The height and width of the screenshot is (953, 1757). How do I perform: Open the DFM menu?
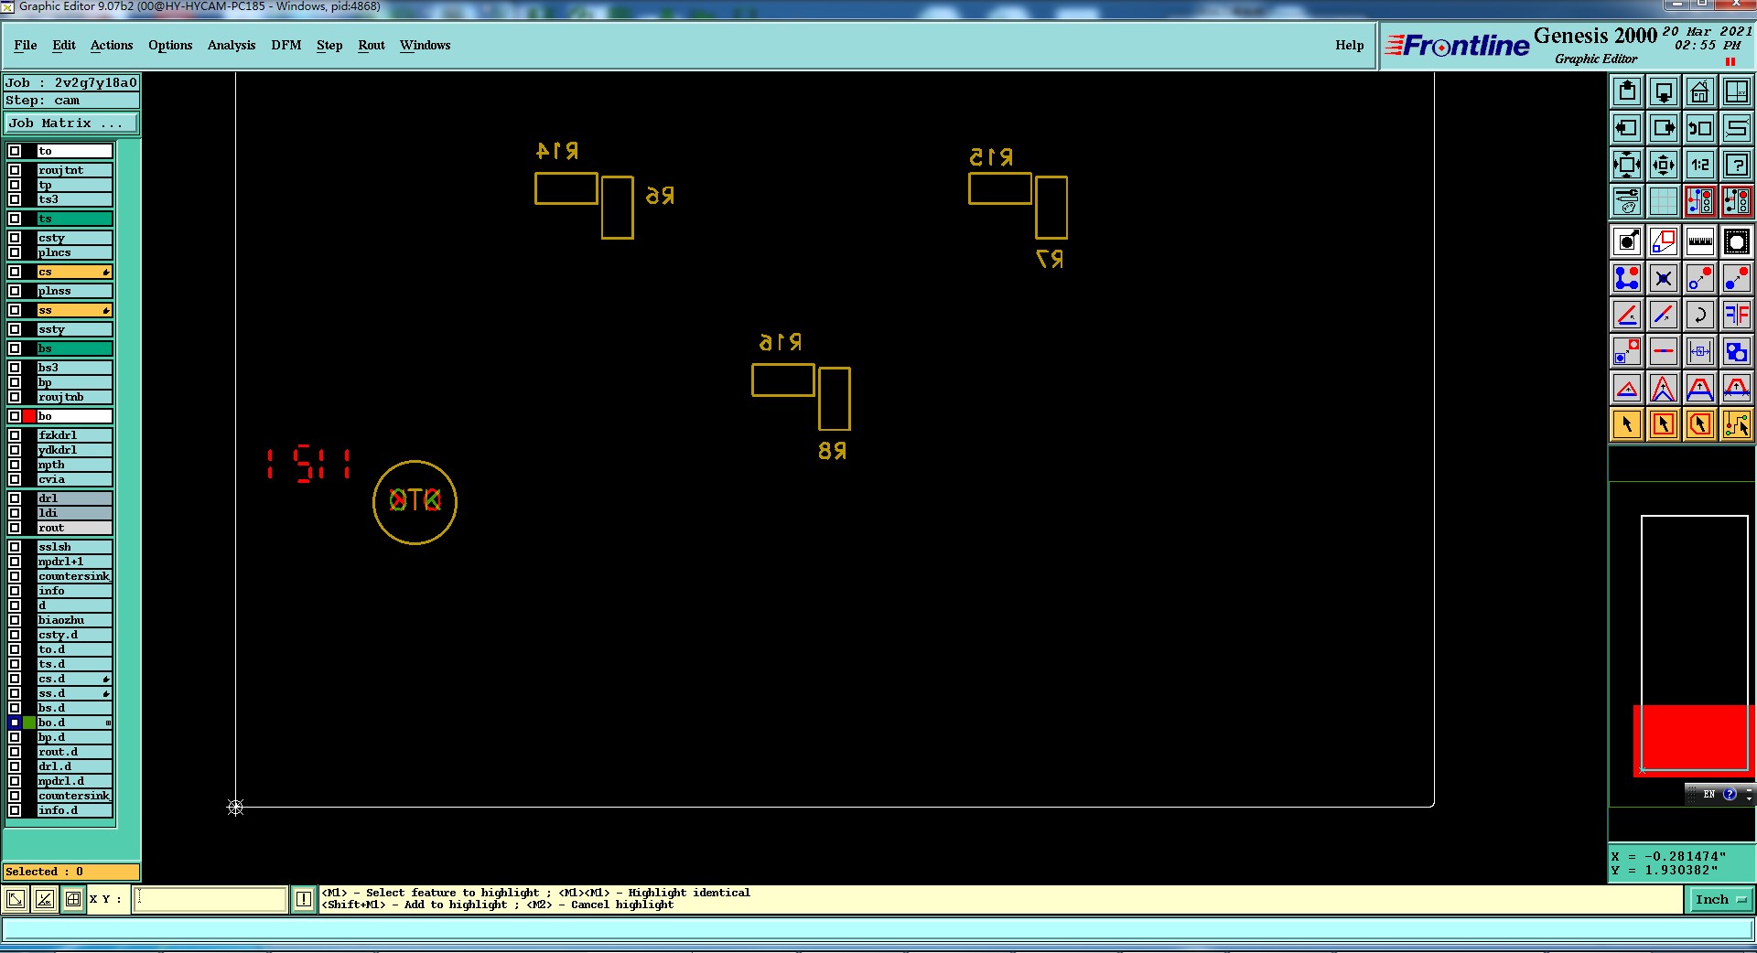[x=286, y=45]
